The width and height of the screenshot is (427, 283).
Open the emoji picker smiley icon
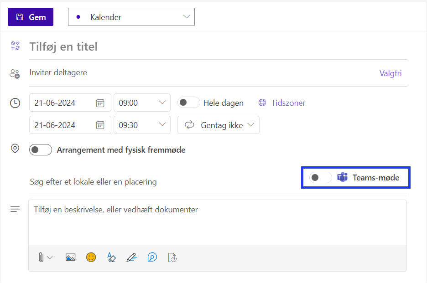pyautogui.click(x=91, y=257)
